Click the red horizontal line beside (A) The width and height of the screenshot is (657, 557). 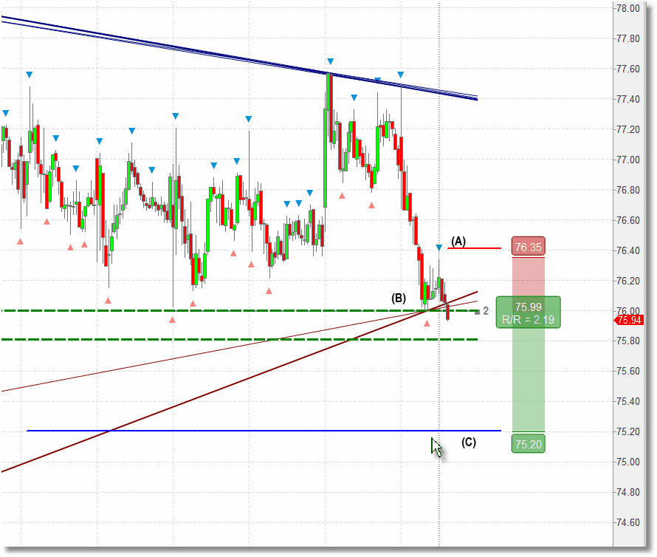click(x=475, y=248)
